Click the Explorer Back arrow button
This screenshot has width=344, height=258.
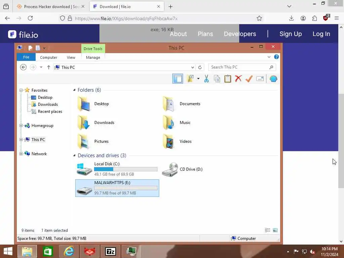point(23,67)
